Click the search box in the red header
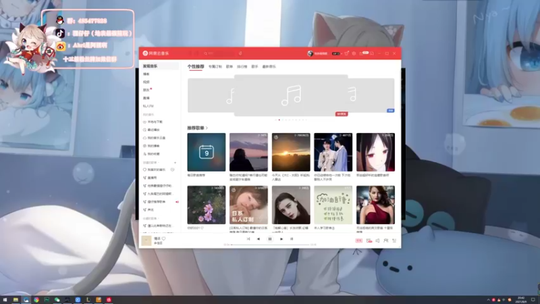The height and width of the screenshot is (304, 540). click(219, 53)
